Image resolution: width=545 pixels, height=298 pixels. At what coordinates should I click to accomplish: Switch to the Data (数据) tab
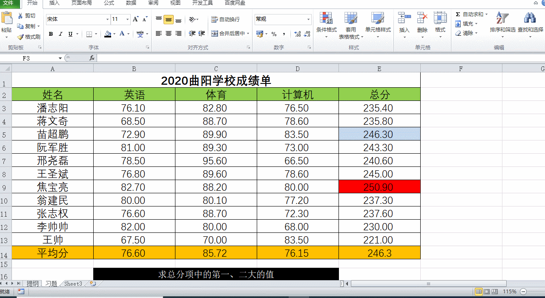pos(131,3)
